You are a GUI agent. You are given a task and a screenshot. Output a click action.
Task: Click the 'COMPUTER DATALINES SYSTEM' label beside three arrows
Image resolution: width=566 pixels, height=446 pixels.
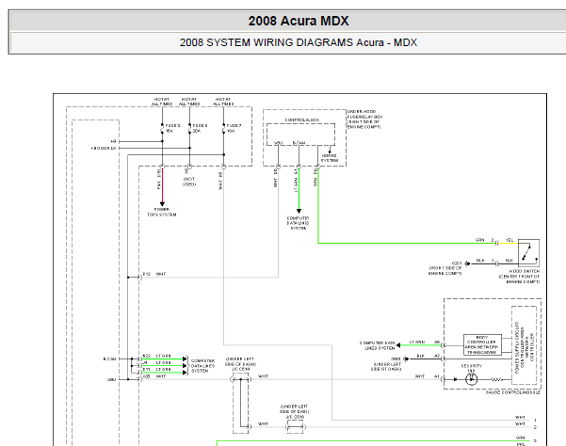[x=203, y=366]
